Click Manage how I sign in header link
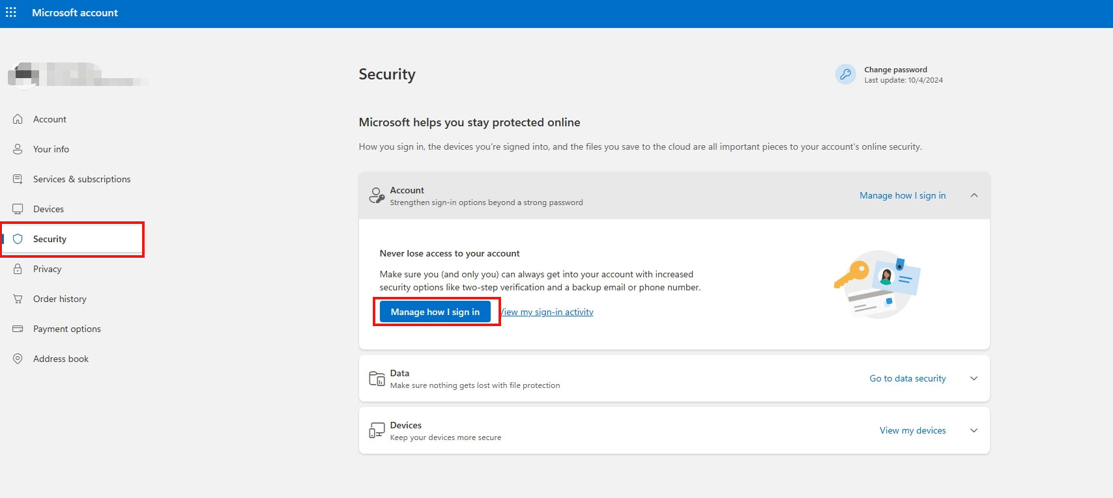 903,195
